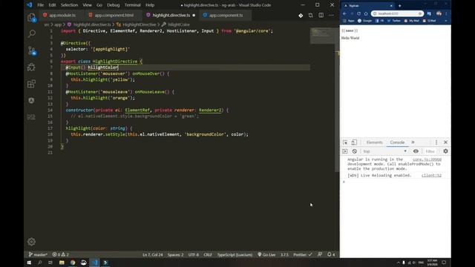Click the source control diamond icon in editor toolbar

301,15
